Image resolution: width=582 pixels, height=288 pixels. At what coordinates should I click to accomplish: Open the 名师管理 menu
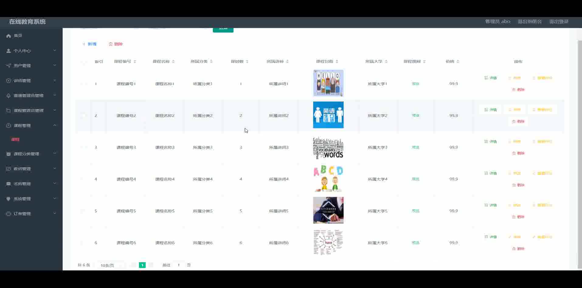[31, 184]
